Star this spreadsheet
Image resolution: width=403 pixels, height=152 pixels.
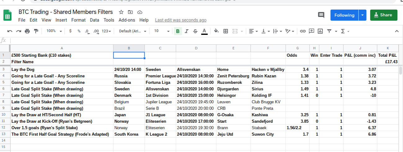pos(121,12)
